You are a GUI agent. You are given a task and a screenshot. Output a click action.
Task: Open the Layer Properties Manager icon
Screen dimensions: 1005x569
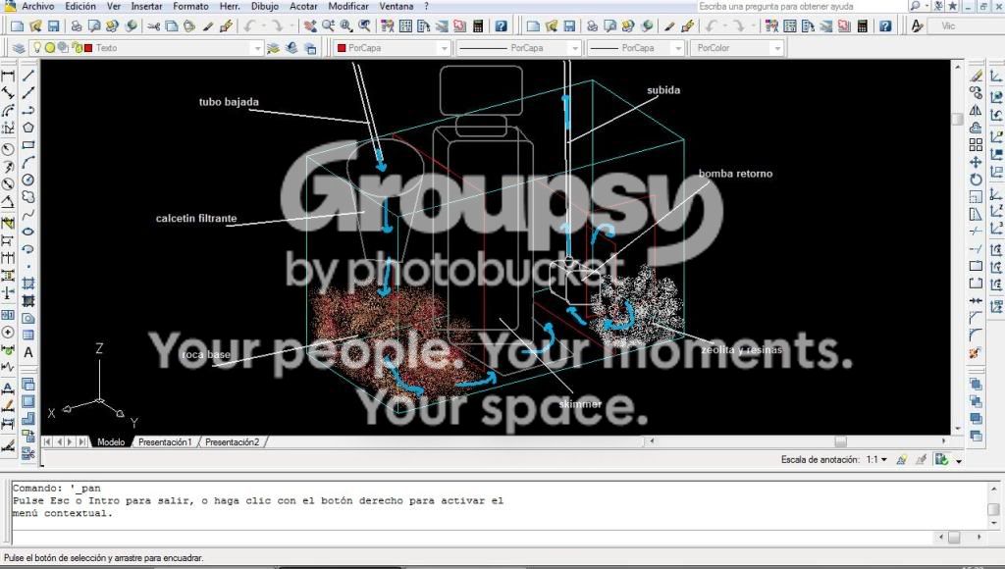[20, 48]
